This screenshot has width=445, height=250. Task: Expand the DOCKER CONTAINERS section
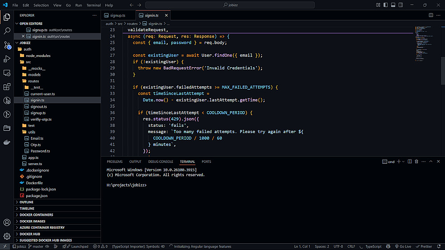pos(36,215)
